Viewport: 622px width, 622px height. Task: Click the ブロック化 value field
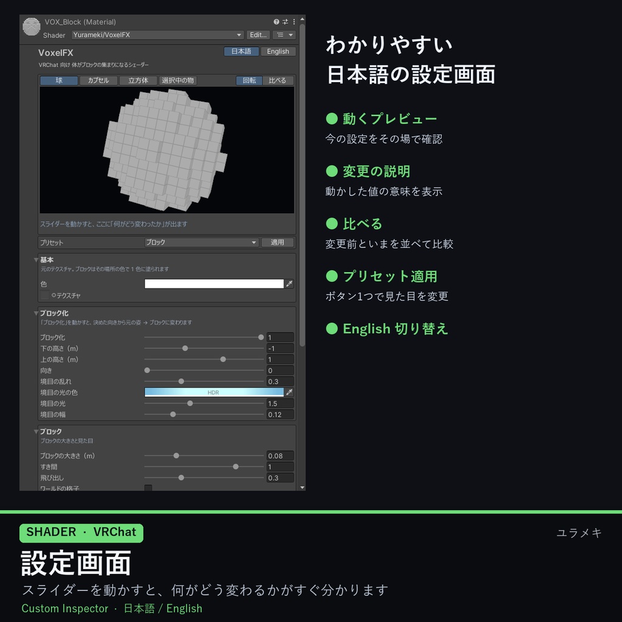pyautogui.click(x=280, y=337)
